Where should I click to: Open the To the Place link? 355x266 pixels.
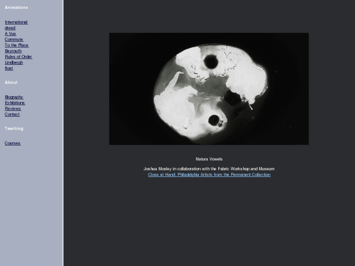[17, 45]
